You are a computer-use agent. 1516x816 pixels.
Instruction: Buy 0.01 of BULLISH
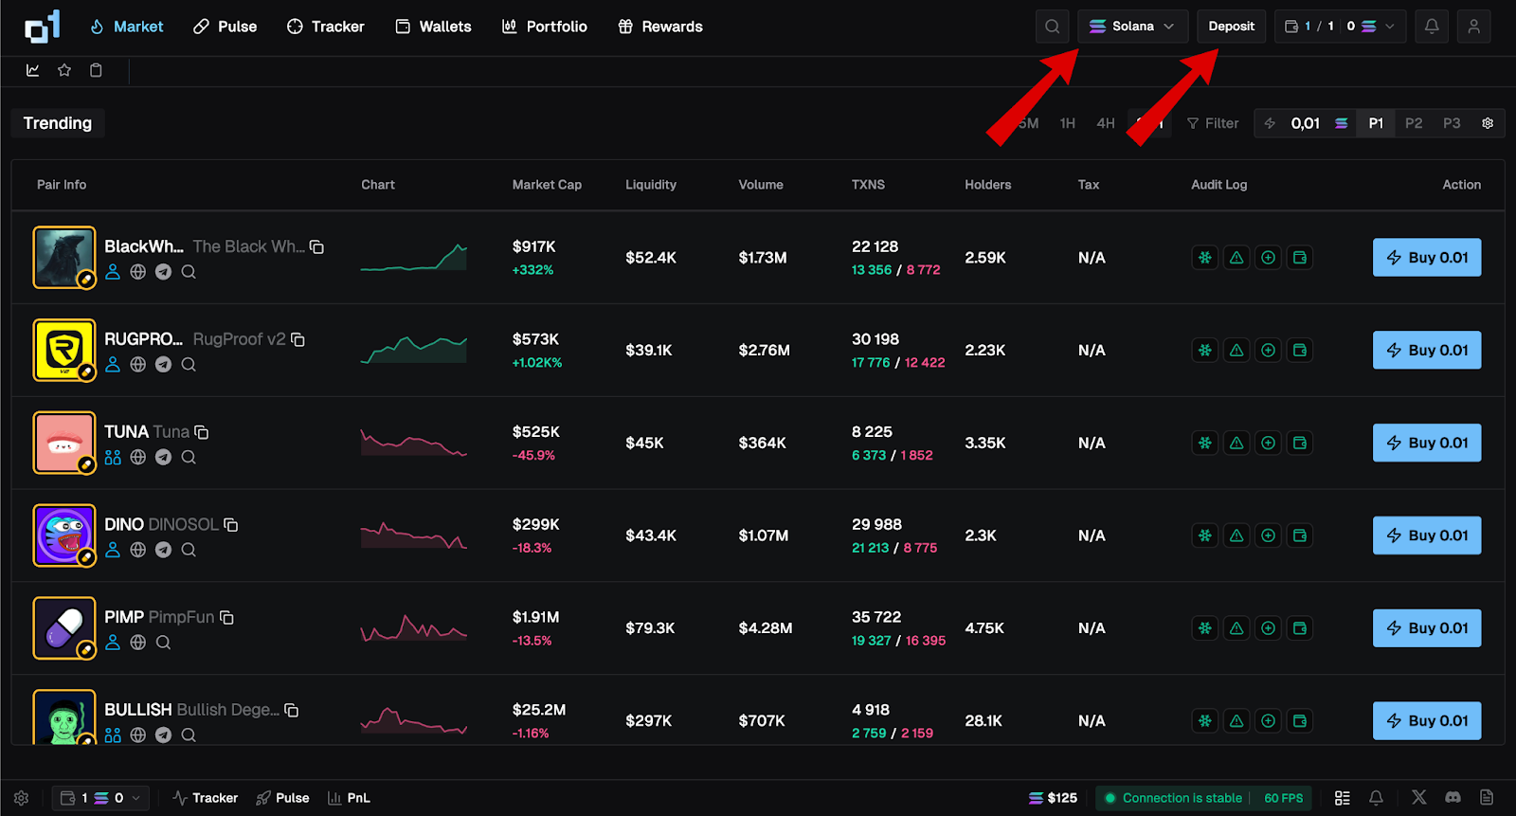tap(1427, 721)
